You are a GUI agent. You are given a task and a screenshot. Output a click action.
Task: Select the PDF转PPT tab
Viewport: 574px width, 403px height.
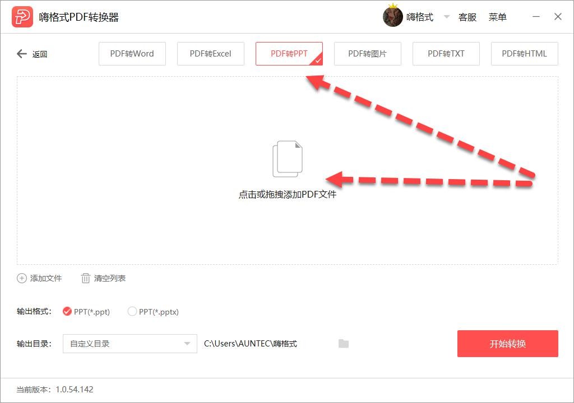click(x=289, y=54)
